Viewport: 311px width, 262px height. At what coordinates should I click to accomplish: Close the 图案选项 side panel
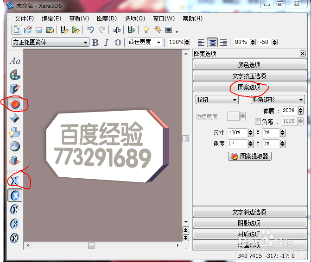click(x=303, y=54)
